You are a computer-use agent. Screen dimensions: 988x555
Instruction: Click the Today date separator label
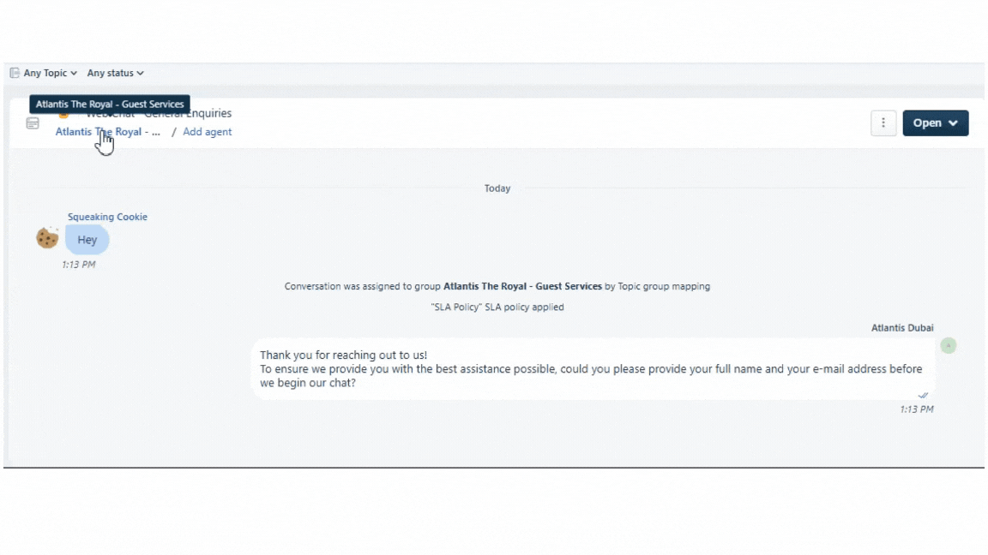(x=497, y=188)
